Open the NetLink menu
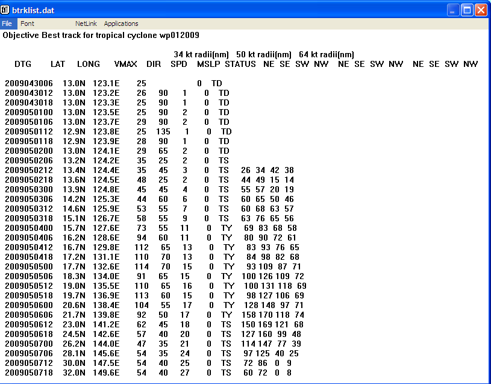 [83, 23]
